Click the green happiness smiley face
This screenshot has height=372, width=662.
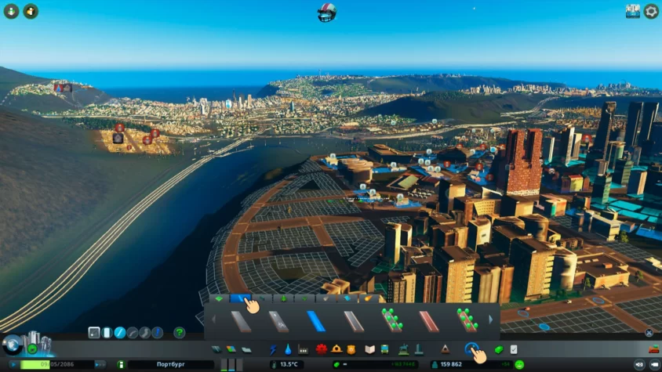[520, 364]
